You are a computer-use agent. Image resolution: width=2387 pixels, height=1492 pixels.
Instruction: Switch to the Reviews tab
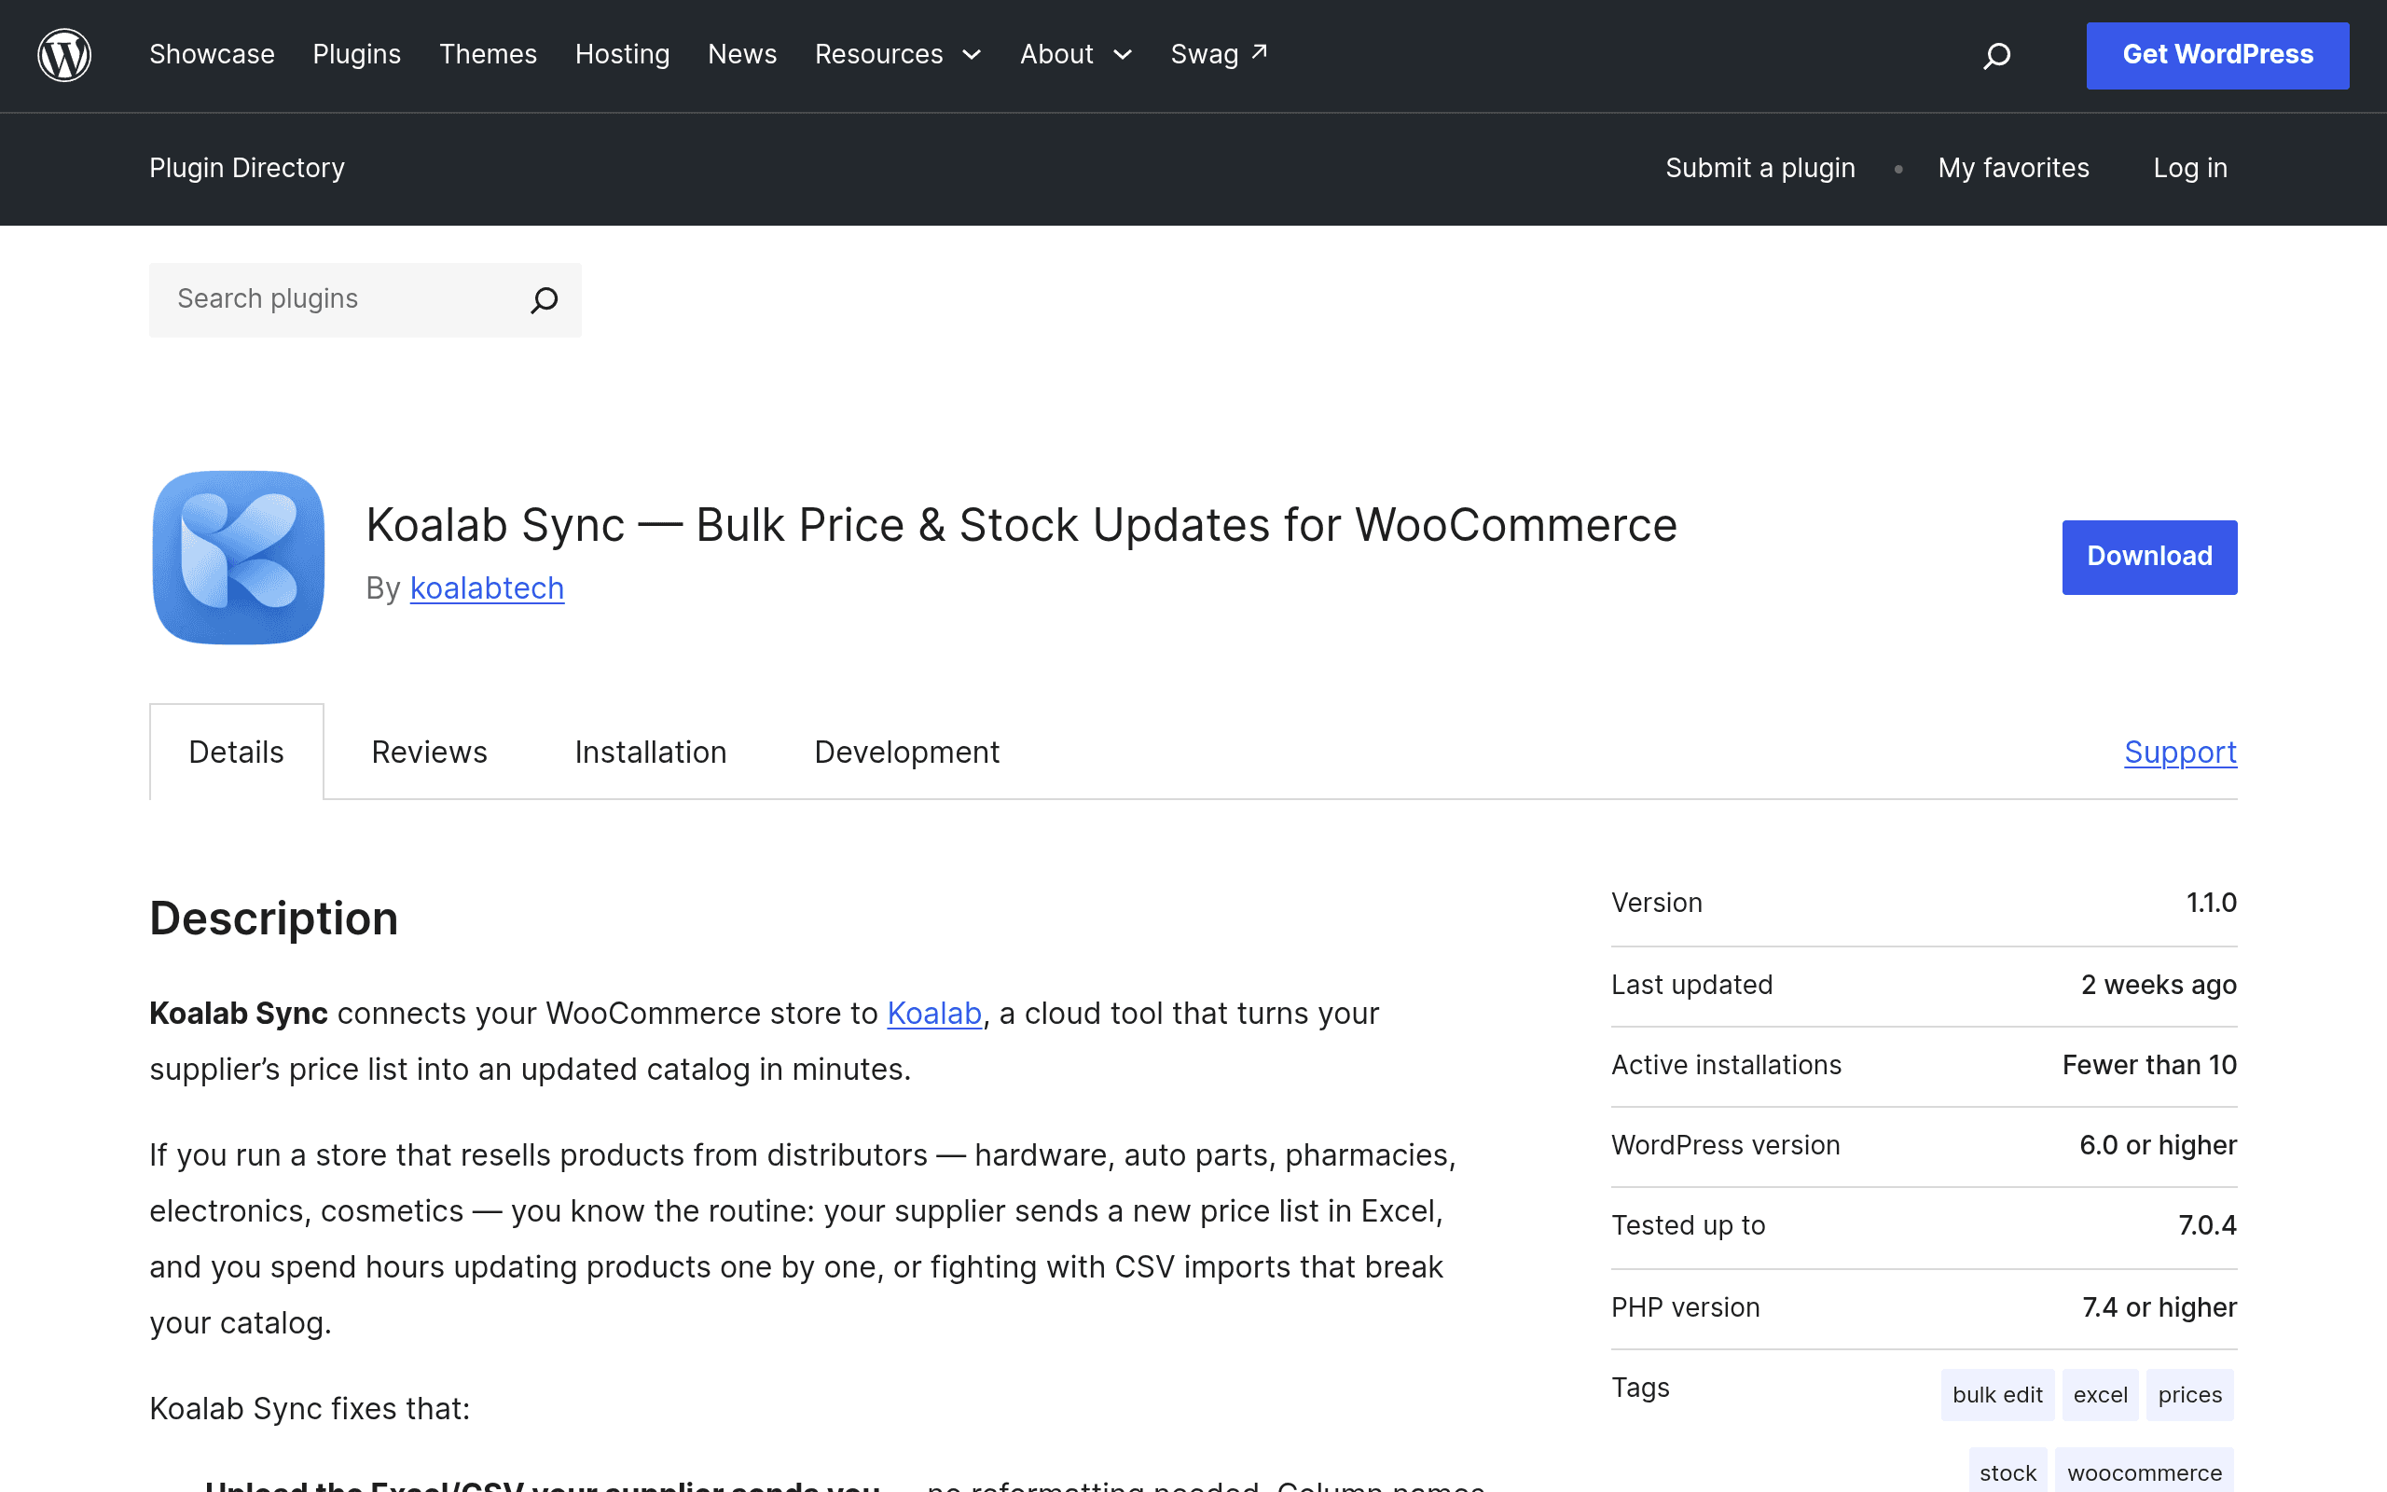429,752
